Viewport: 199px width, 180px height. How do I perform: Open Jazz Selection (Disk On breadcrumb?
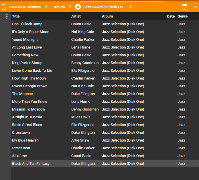(103, 7)
